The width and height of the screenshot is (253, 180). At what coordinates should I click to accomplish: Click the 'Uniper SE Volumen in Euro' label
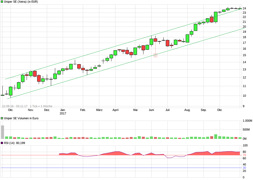coord(21,118)
